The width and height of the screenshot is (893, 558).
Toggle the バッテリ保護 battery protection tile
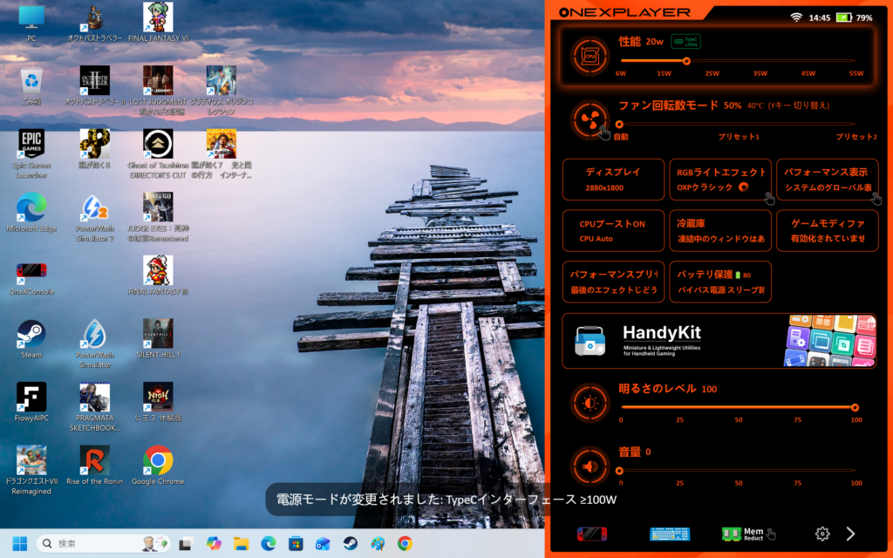720,282
